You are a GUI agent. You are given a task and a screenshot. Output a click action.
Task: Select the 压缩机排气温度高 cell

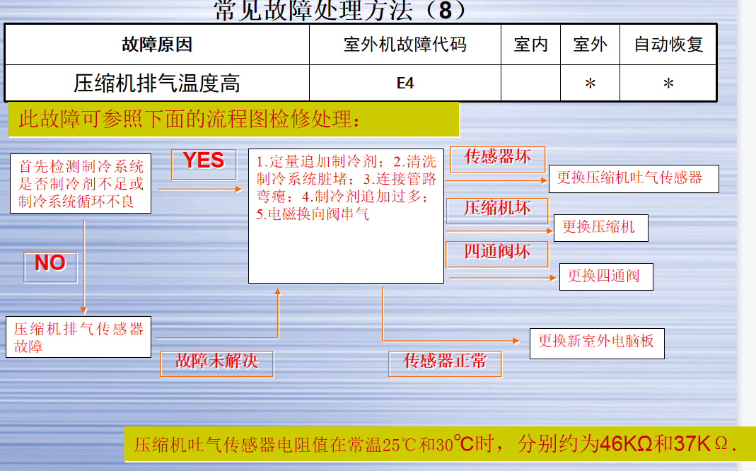157,83
